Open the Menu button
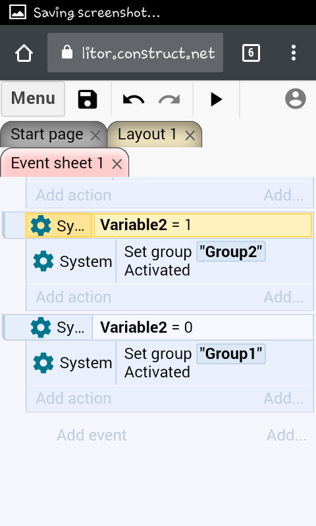The width and height of the screenshot is (316, 526). [33, 99]
